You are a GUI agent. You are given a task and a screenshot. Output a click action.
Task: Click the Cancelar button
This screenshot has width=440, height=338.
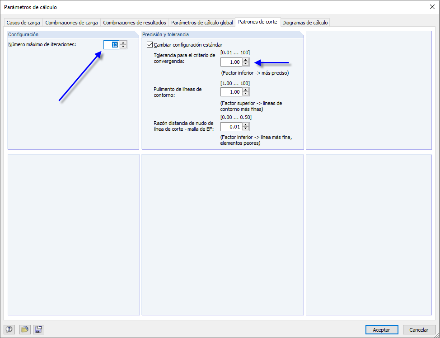[419, 330]
